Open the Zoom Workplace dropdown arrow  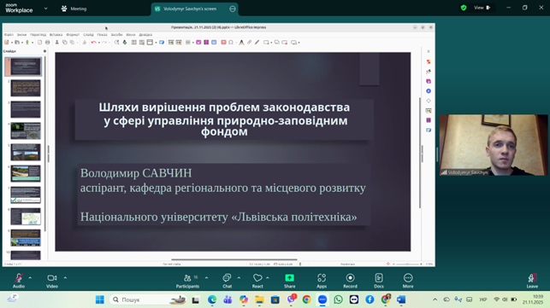click(45, 9)
